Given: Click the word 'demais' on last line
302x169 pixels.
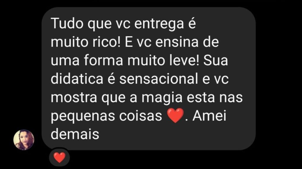Looking at the screenshot, I should [x=75, y=134].
